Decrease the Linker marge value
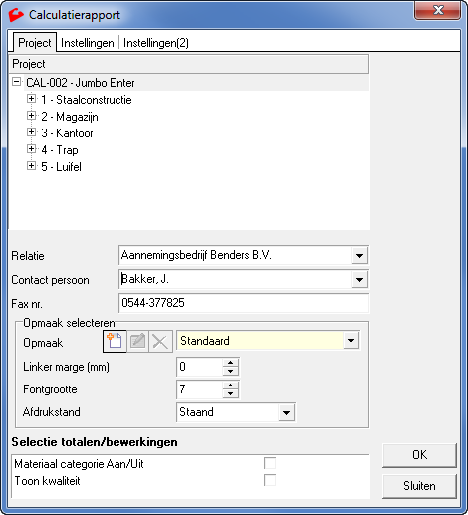468x515 pixels. point(231,371)
